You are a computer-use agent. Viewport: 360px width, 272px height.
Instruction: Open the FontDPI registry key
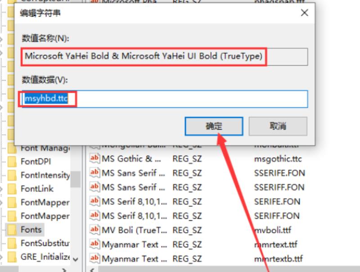(36, 162)
